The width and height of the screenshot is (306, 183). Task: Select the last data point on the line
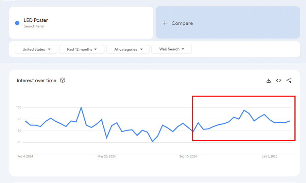289,121
